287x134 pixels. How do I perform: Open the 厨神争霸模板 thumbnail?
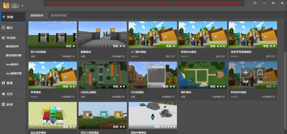pos(153,116)
